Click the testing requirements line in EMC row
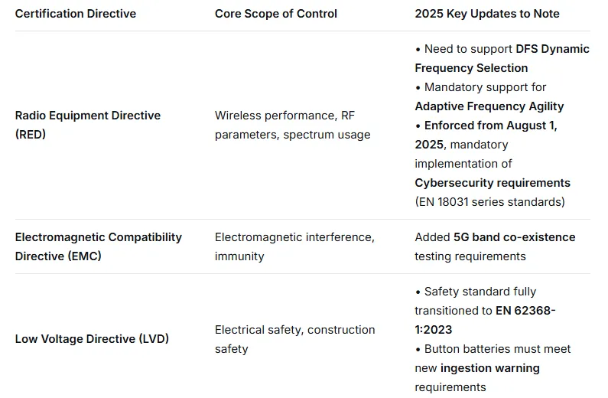This screenshot has height=398, width=608. click(x=470, y=256)
